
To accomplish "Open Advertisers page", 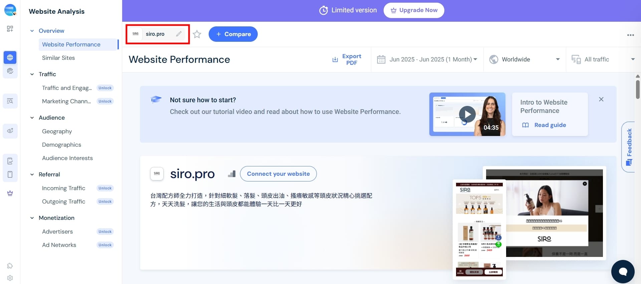I will pyautogui.click(x=57, y=232).
